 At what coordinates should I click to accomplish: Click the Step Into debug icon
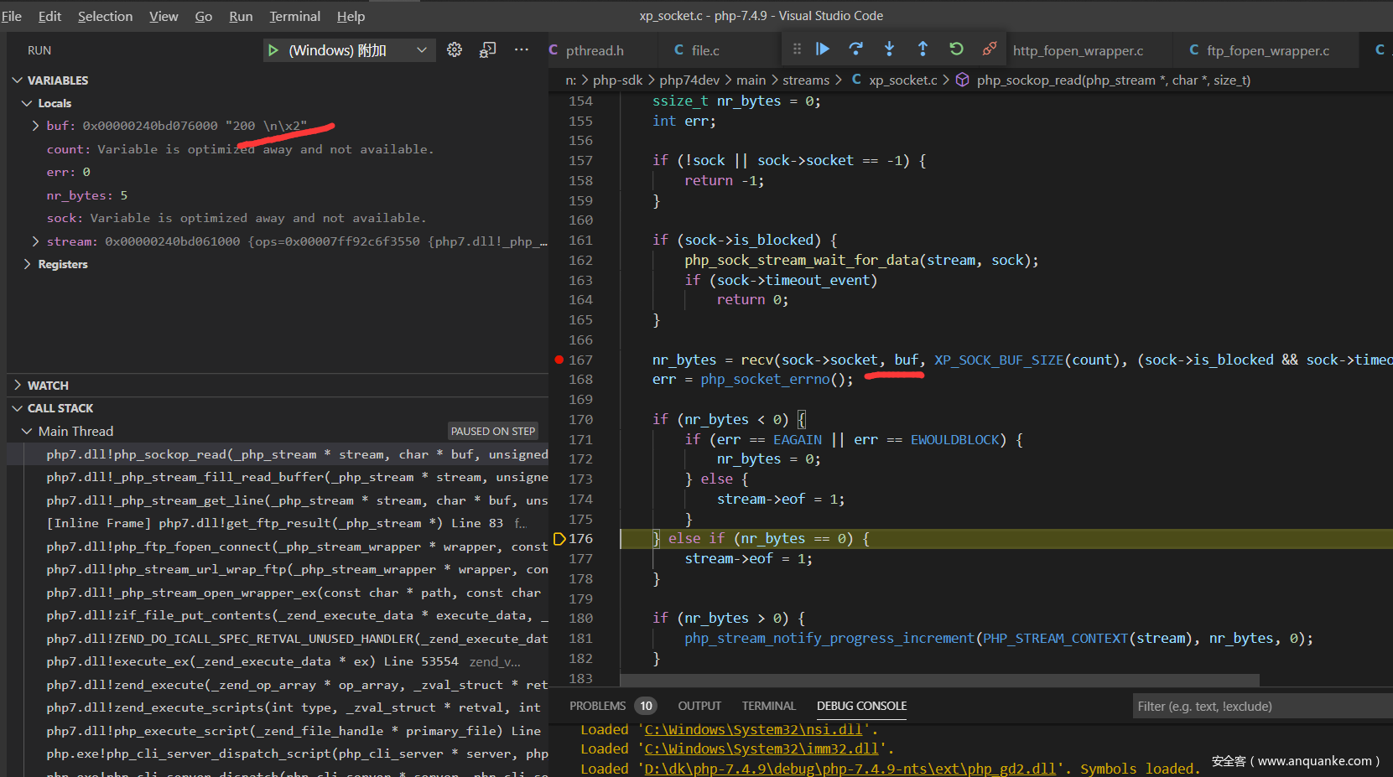coord(889,49)
